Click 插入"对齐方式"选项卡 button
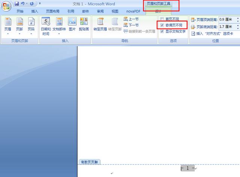 pyautogui.click(x=212, y=33)
